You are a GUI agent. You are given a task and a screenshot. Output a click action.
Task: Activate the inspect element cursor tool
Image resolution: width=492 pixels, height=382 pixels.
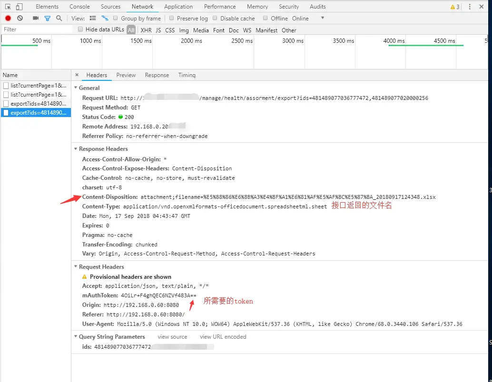8,6
